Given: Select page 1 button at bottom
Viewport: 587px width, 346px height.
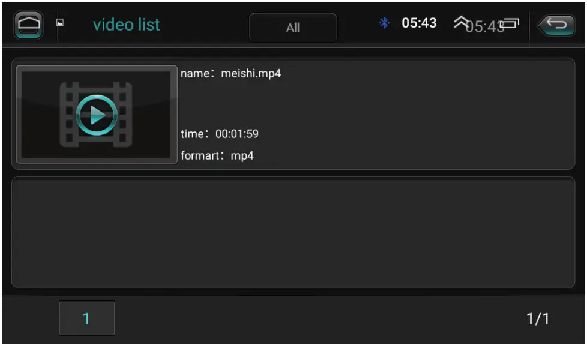Looking at the screenshot, I should [x=87, y=318].
